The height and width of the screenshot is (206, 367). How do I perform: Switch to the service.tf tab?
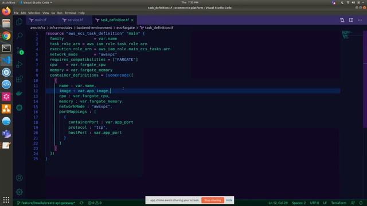tap(75, 20)
